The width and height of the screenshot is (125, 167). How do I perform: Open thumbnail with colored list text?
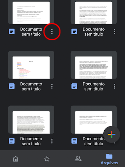[x=31, y=65]
